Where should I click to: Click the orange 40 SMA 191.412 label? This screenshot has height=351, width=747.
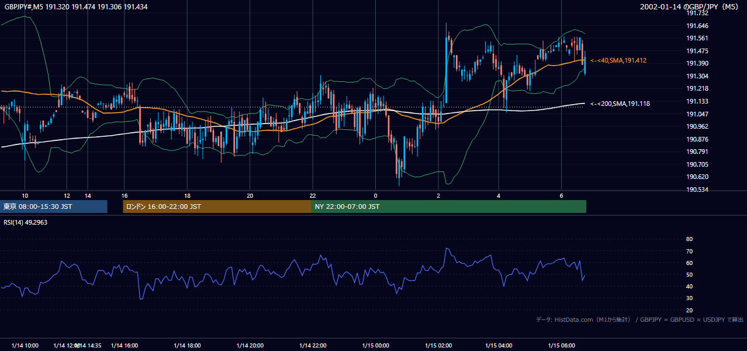[618, 60]
